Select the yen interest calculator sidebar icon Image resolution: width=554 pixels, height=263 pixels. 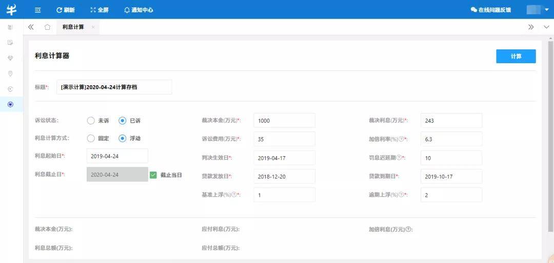click(x=11, y=104)
